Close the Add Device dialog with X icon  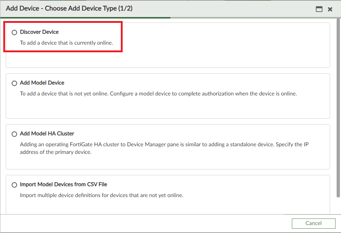pos(330,9)
